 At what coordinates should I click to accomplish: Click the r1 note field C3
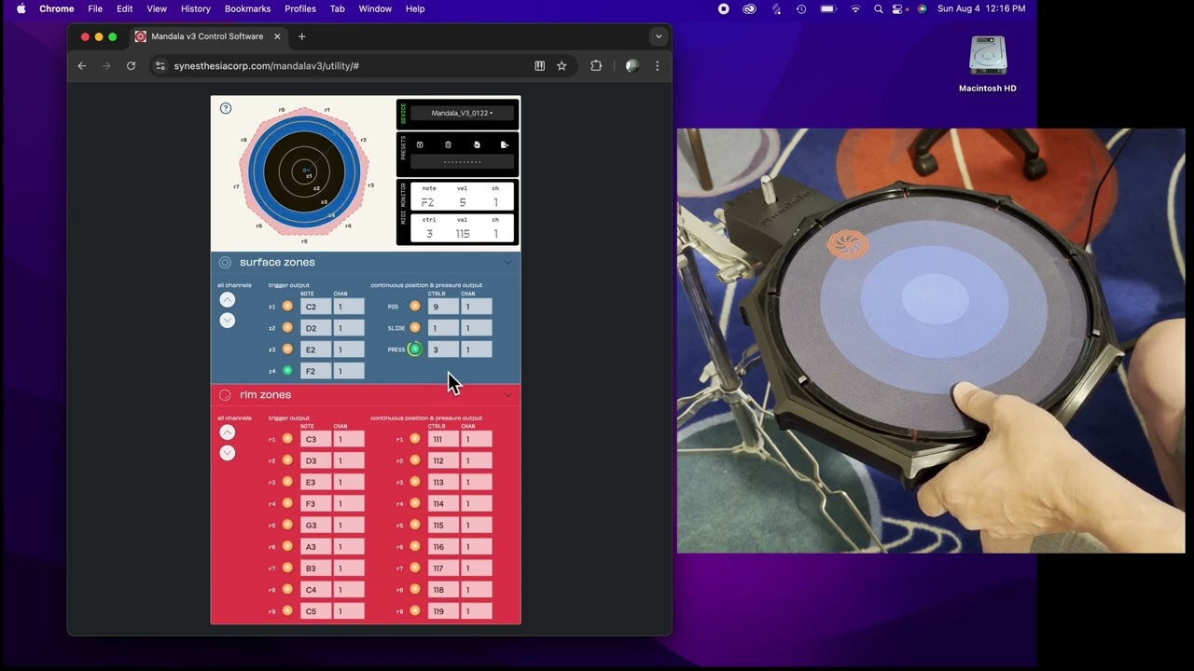coord(315,439)
